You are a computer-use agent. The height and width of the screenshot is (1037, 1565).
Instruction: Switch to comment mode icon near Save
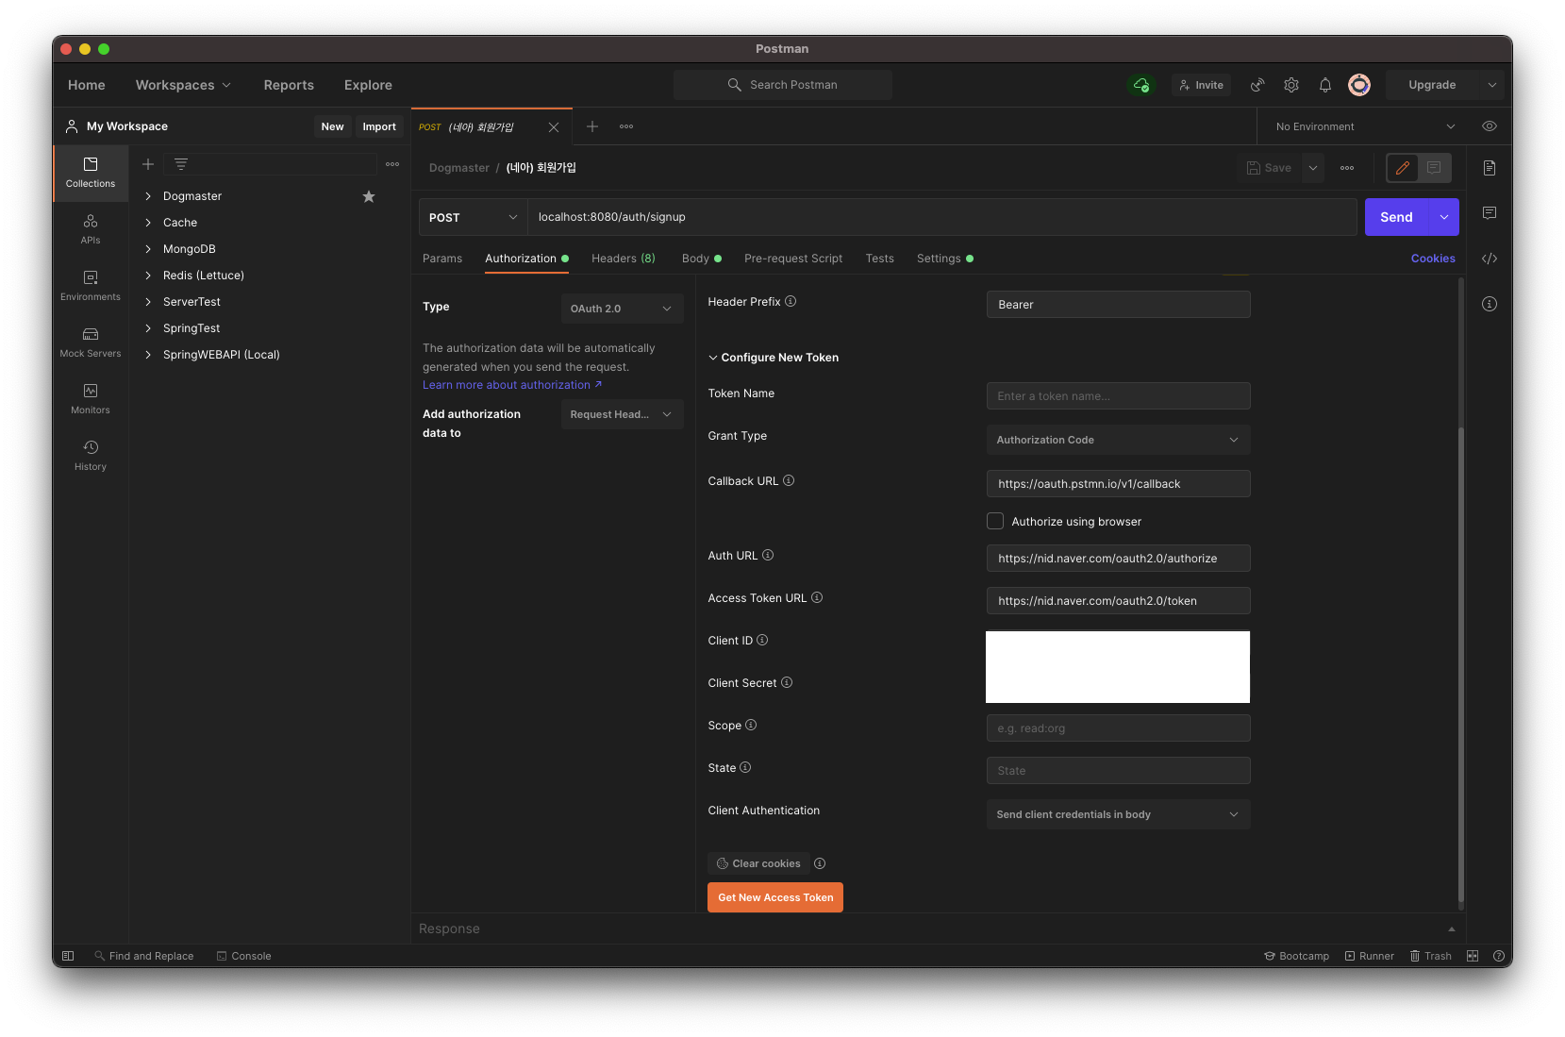[x=1434, y=168]
